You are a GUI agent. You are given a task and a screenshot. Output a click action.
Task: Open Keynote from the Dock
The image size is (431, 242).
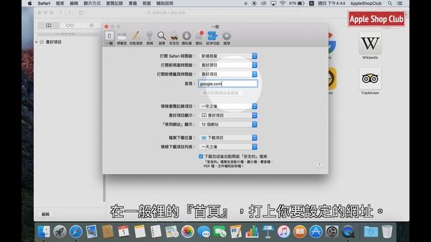pyautogui.click(x=268, y=231)
